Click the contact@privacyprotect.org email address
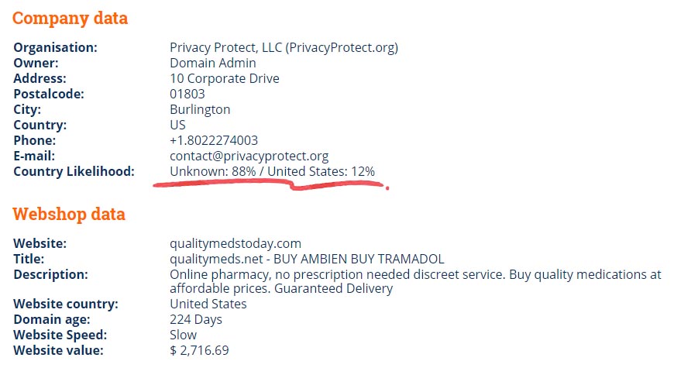The image size is (674, 368). [249, 156]
